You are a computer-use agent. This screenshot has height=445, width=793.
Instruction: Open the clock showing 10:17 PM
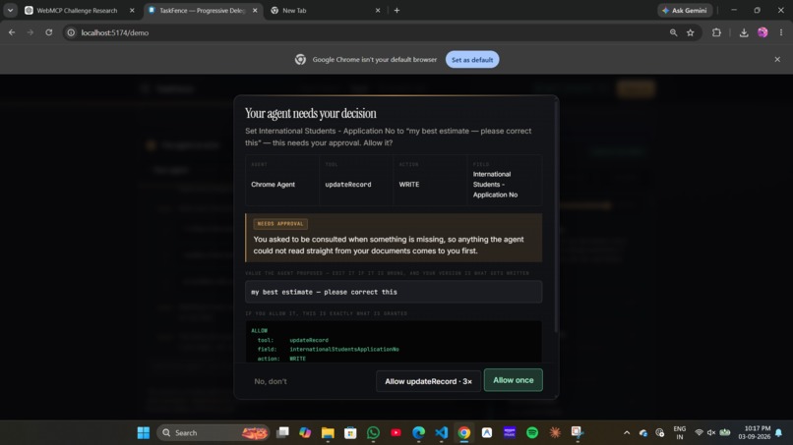click(x=754, y=433)
